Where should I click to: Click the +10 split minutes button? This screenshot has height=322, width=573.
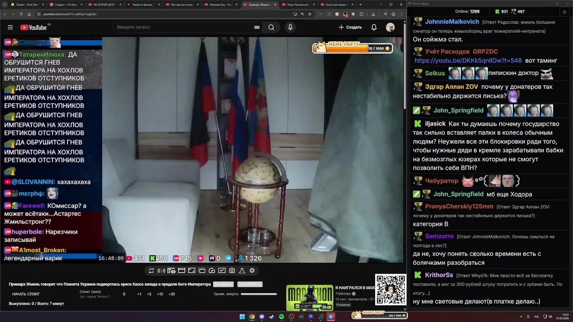click(x=160, y=294)
